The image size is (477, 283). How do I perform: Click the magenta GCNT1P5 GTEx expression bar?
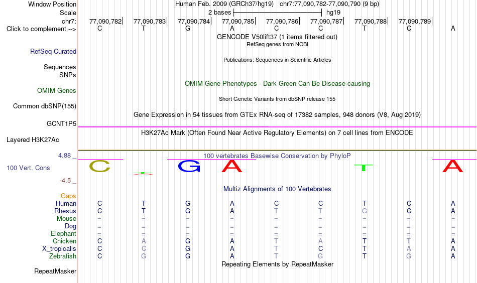[x=277, y=127]
